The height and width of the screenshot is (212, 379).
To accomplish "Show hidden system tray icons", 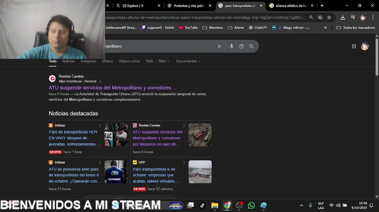I will pyautogui.click(x=301, y=206).
